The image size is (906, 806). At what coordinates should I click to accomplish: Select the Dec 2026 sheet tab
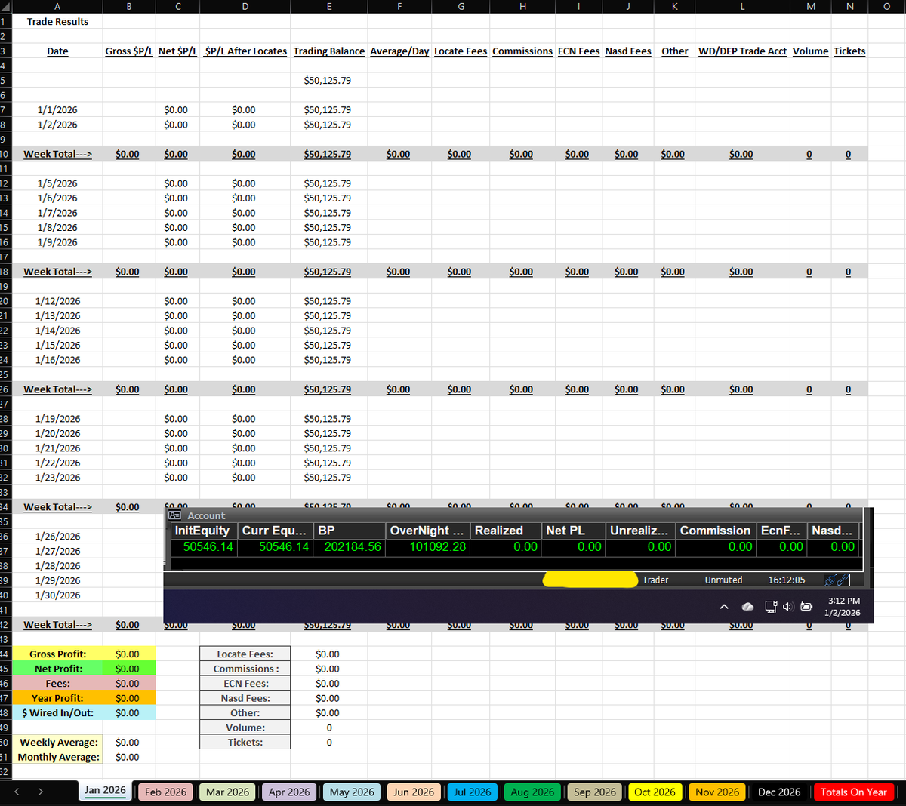coord(779,792)
